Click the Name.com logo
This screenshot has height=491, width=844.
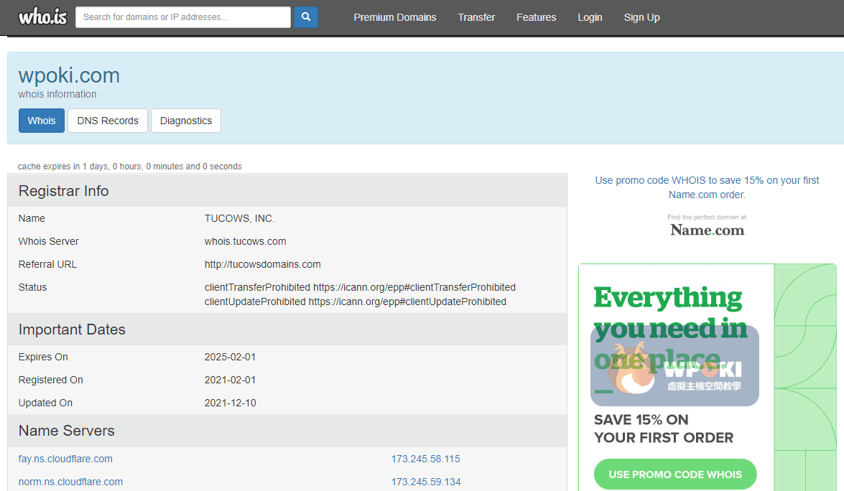click(x=707, y=230)
